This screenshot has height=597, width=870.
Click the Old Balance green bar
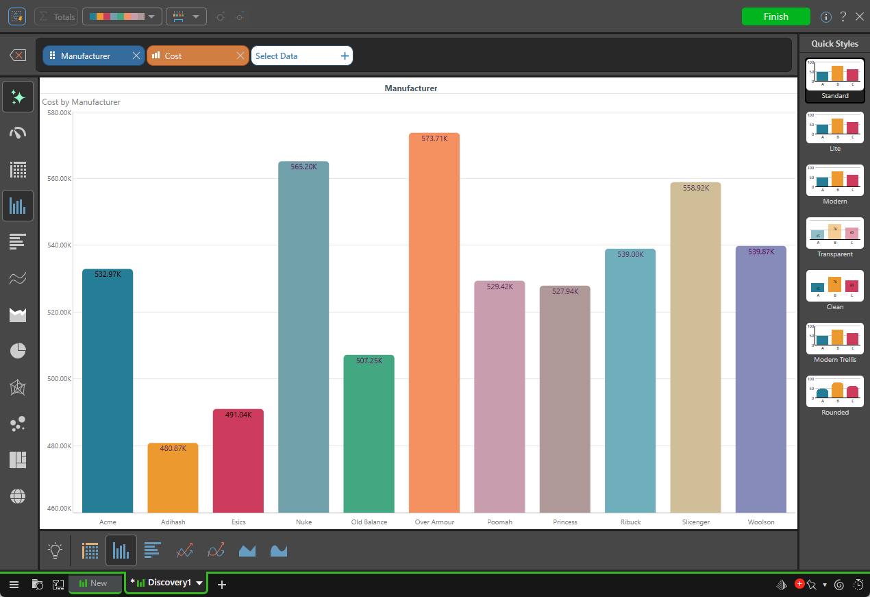click(x=369, y=433)
